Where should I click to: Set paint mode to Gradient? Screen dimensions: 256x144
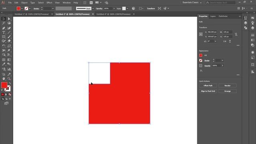point(6,94)
